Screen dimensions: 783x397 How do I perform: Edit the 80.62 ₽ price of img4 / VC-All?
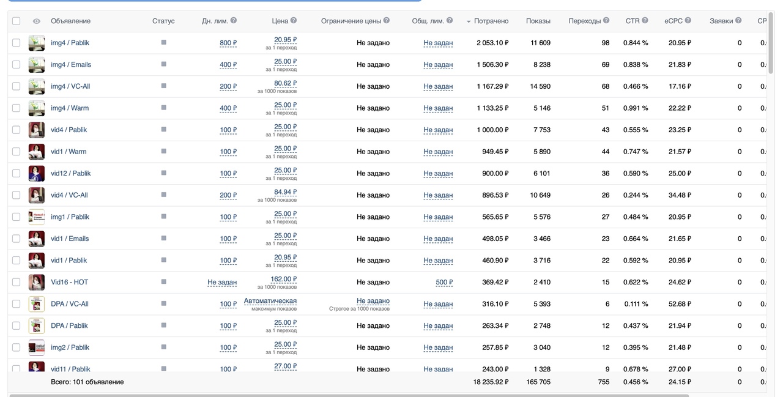coord(285,83)
